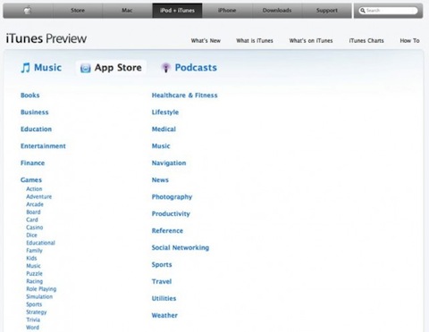The width and height of the screenshot is (429, 332).
Task: Switch to the Music tab
Action: coord(41,68)
